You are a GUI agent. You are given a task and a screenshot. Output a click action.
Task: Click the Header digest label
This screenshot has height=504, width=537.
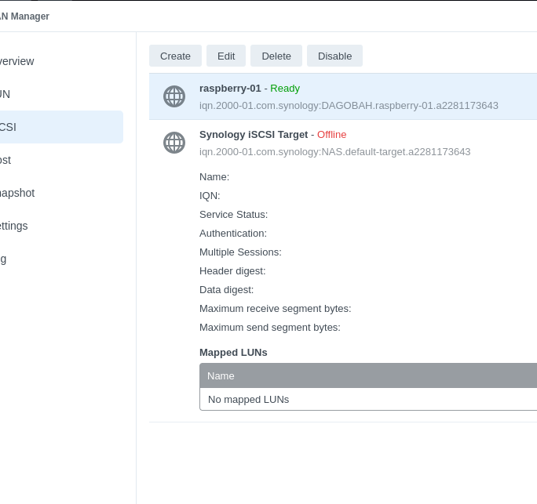click(x=232, y=270)
